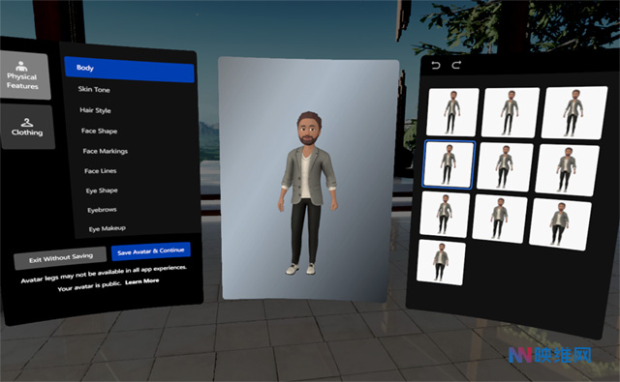The height and width of the screenshot is (382, 620).
Task: Open Face Markings settings
Action: [106, 151]
